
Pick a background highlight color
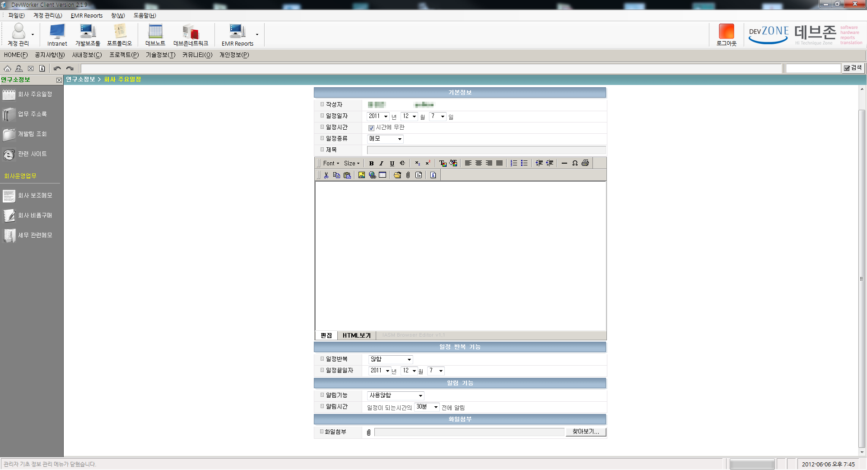coord(453,163)
